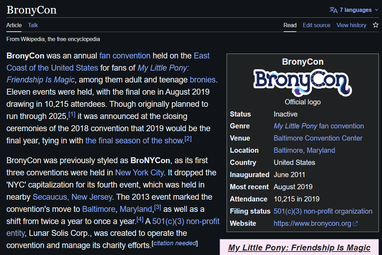Image resolution: width=382 pixels, height=255 pixels.
Task: Switch to the Talk tab
Action: click(33, 25)
